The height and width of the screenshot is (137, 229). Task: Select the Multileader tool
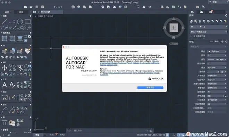click(5, 110)
